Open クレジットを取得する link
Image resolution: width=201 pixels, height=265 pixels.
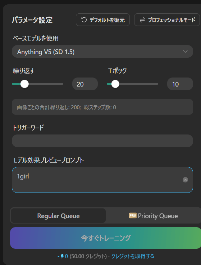pyautogui.click(x=133, y=256)
